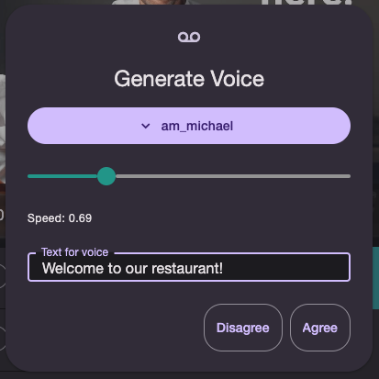Click the Speed: 0.69 label
Viewport: 379px width, 379px height.
click(60, 218)
